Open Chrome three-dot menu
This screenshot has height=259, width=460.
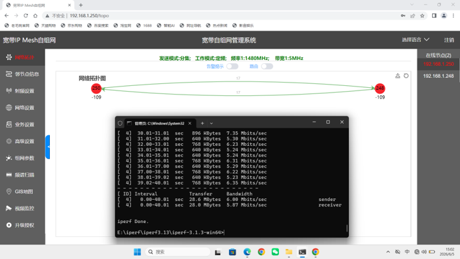[x=453, y=15]
